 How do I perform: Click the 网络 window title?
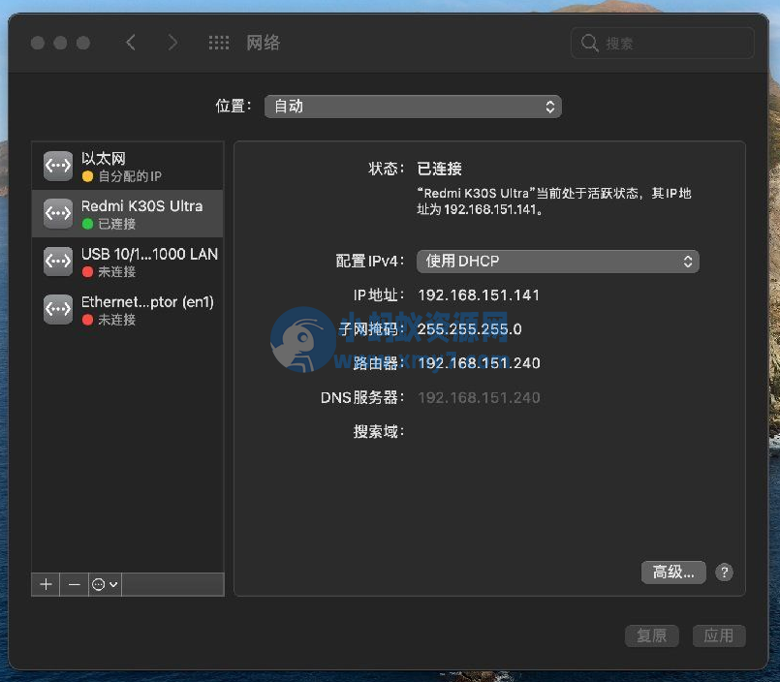coord(264,43)
